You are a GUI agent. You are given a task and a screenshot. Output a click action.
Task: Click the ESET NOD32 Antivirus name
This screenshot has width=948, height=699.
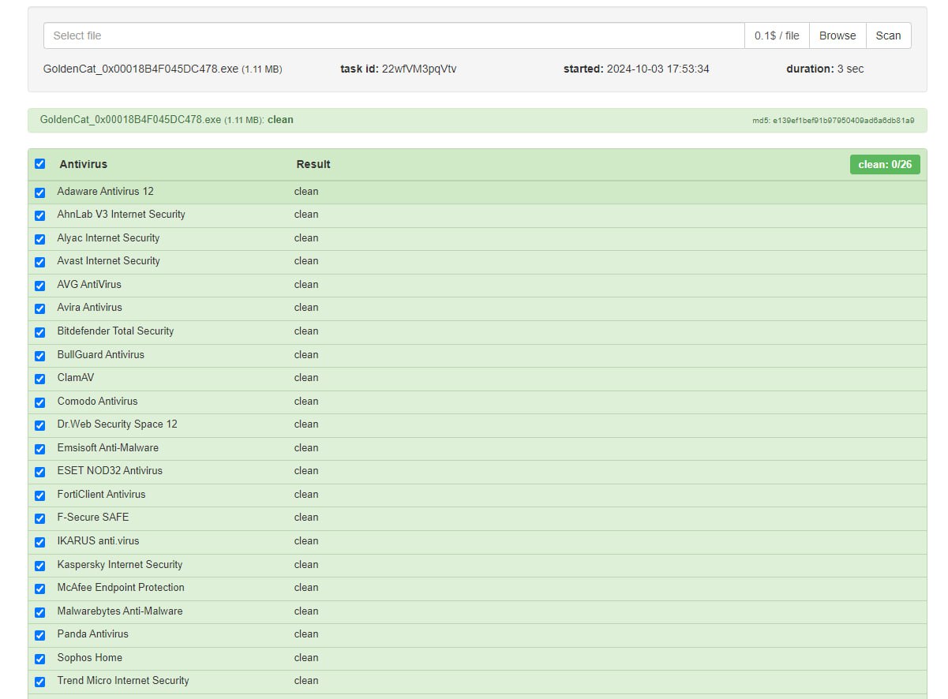pos(110,470)
